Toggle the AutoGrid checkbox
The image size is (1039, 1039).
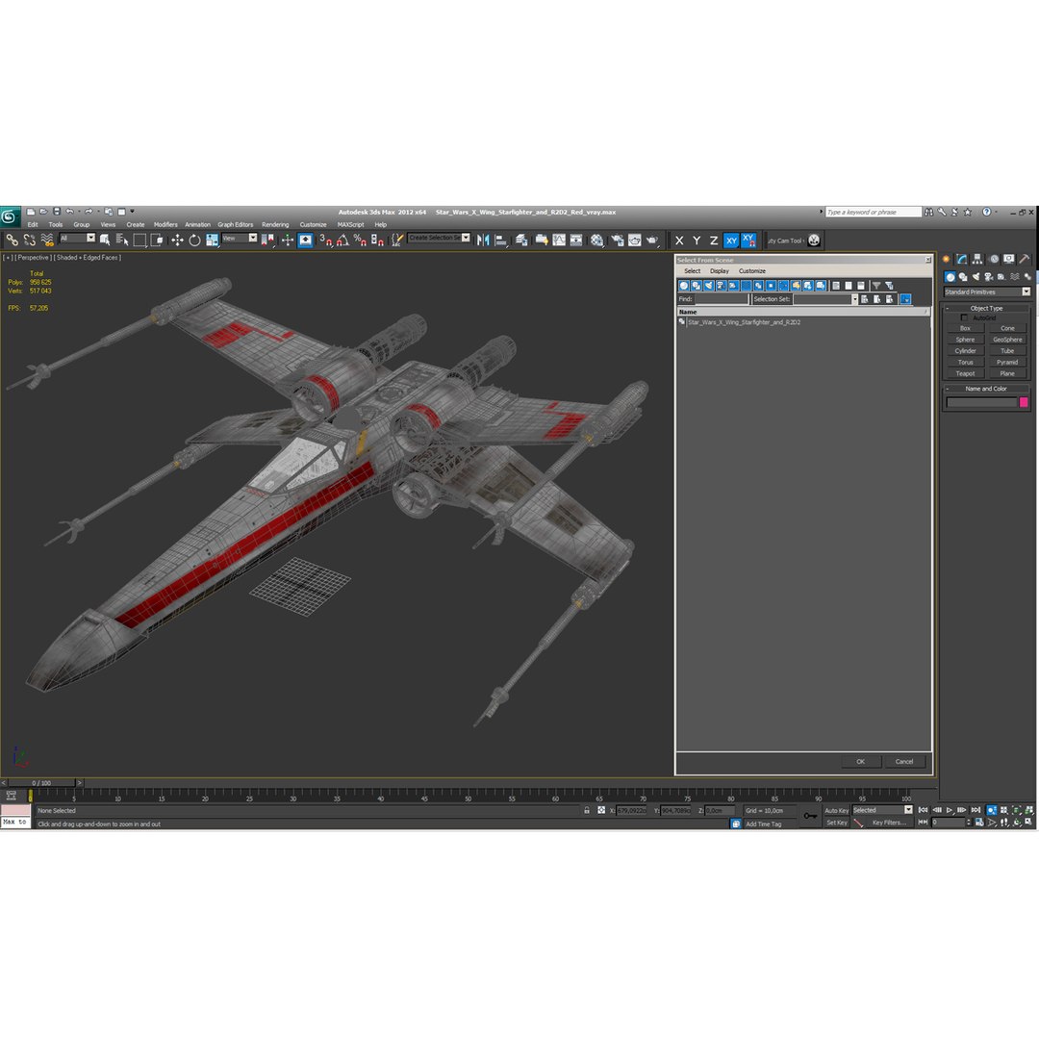point(964,317)
